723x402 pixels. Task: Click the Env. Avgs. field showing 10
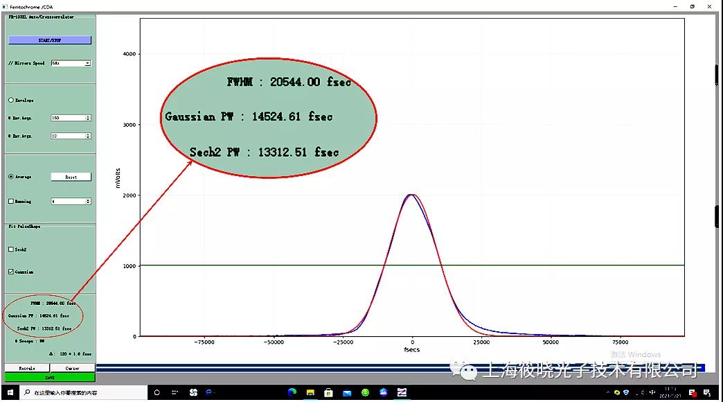click(71, 136)
